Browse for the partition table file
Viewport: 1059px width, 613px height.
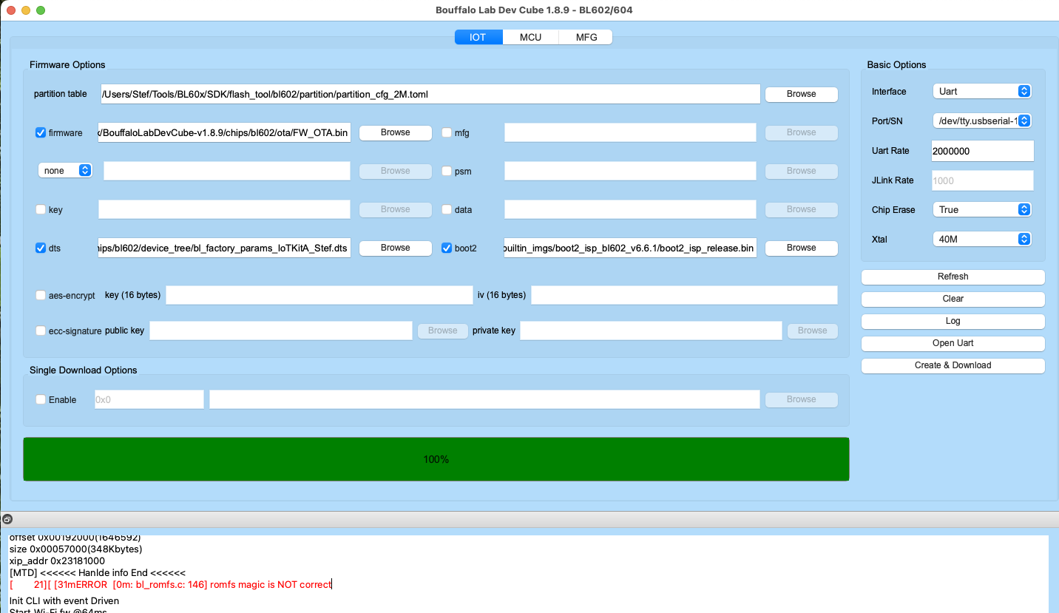pos(802,94)
